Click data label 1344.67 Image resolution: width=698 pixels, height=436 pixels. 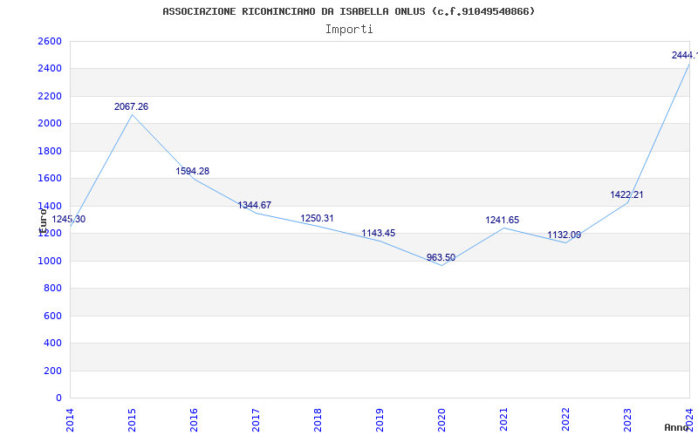tap(254, 206)
